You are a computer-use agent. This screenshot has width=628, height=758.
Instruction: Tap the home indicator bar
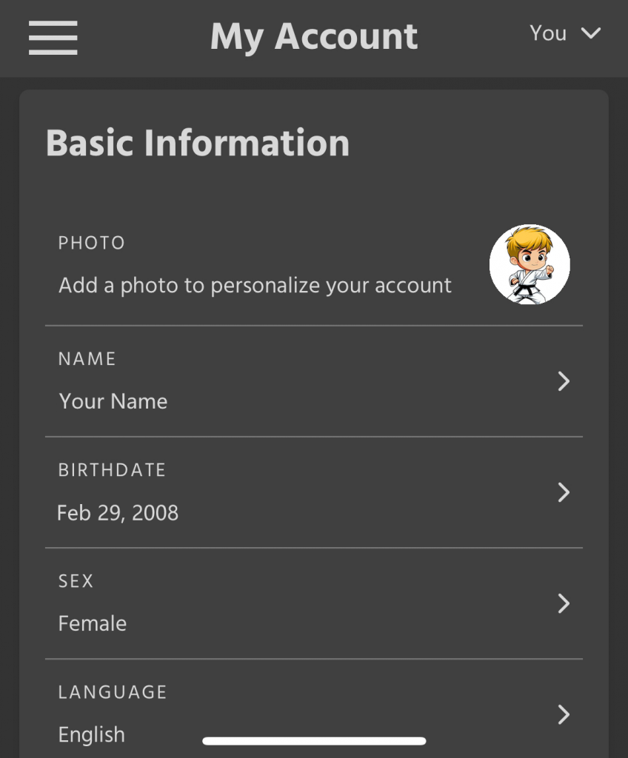[314, 741]
